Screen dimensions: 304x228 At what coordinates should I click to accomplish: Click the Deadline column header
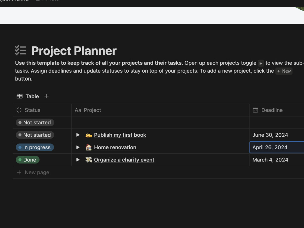click(x=277, y=110)
